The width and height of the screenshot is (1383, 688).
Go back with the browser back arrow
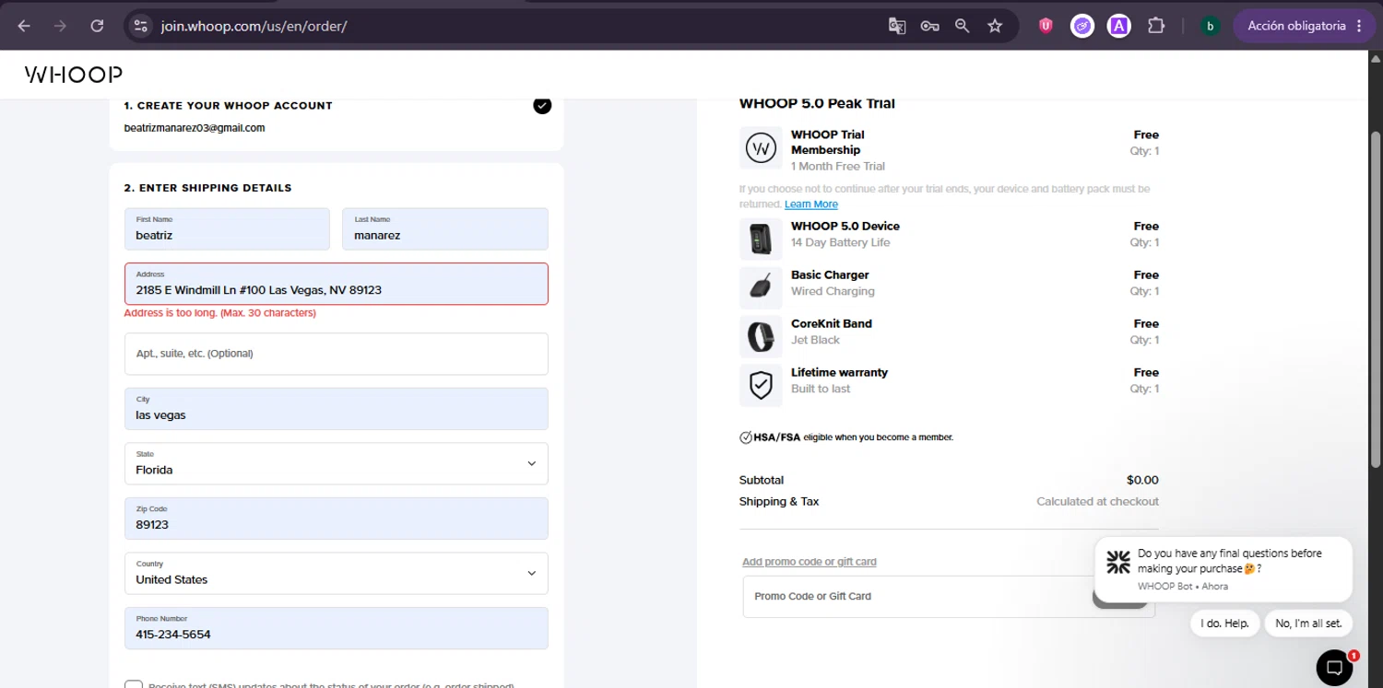24,26
